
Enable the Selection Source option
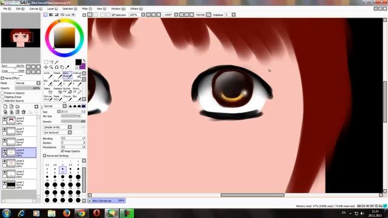[2, 101]
